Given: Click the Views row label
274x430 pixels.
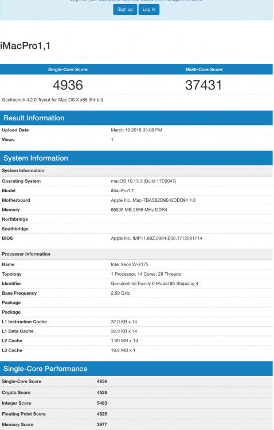Looking at the screenshot, I should tap(8, 139).
